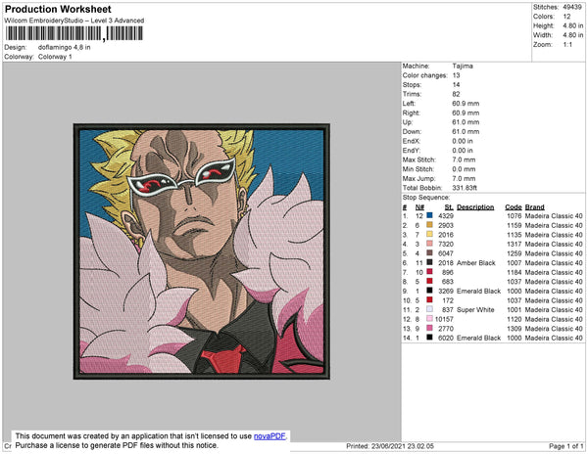The image size is (588, 454).
Task: Click the Production Worksheet title
Action: pyautogui.click(x=58, y=9)
